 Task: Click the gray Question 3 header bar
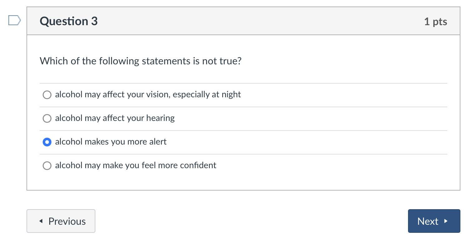pyautogui.click(x=243, y=21)
